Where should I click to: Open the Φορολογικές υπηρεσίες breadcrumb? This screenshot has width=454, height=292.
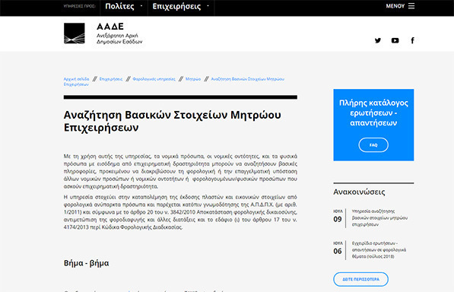point(154,79)
